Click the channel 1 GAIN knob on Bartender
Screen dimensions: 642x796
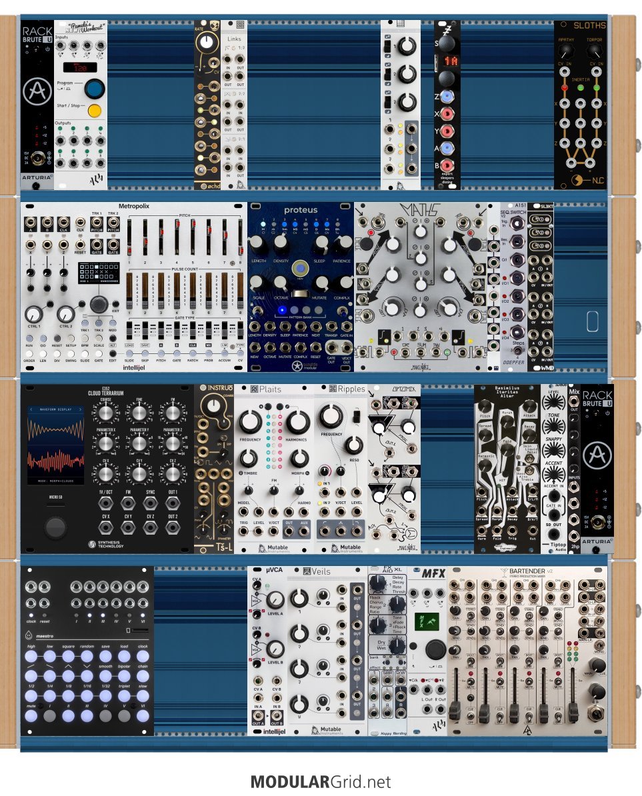click(x=456, y=612)
